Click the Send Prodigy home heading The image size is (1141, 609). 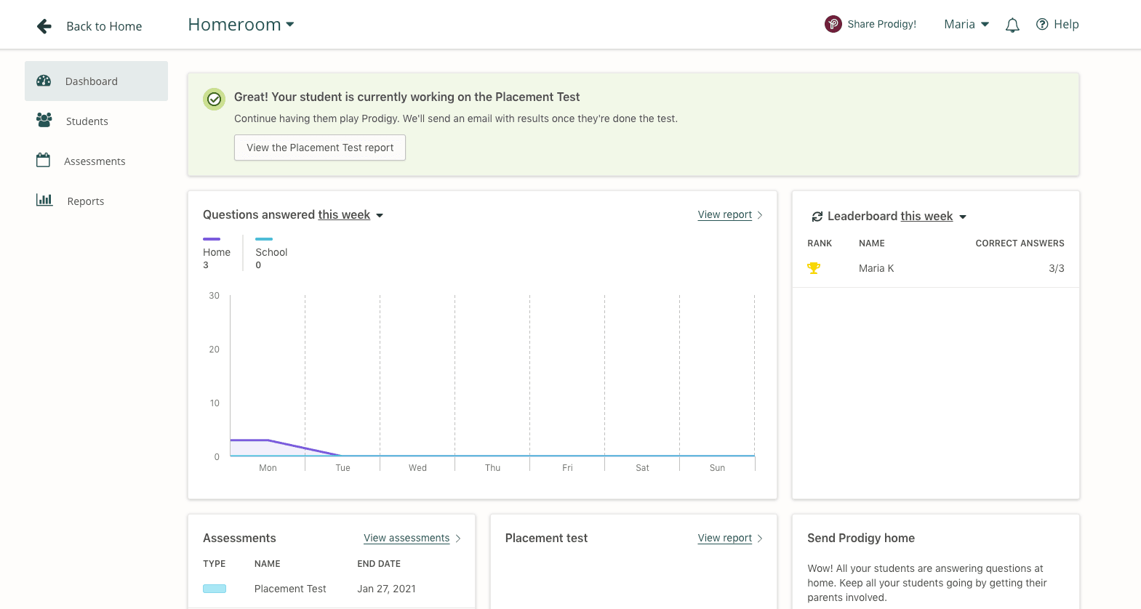[861, 538]
